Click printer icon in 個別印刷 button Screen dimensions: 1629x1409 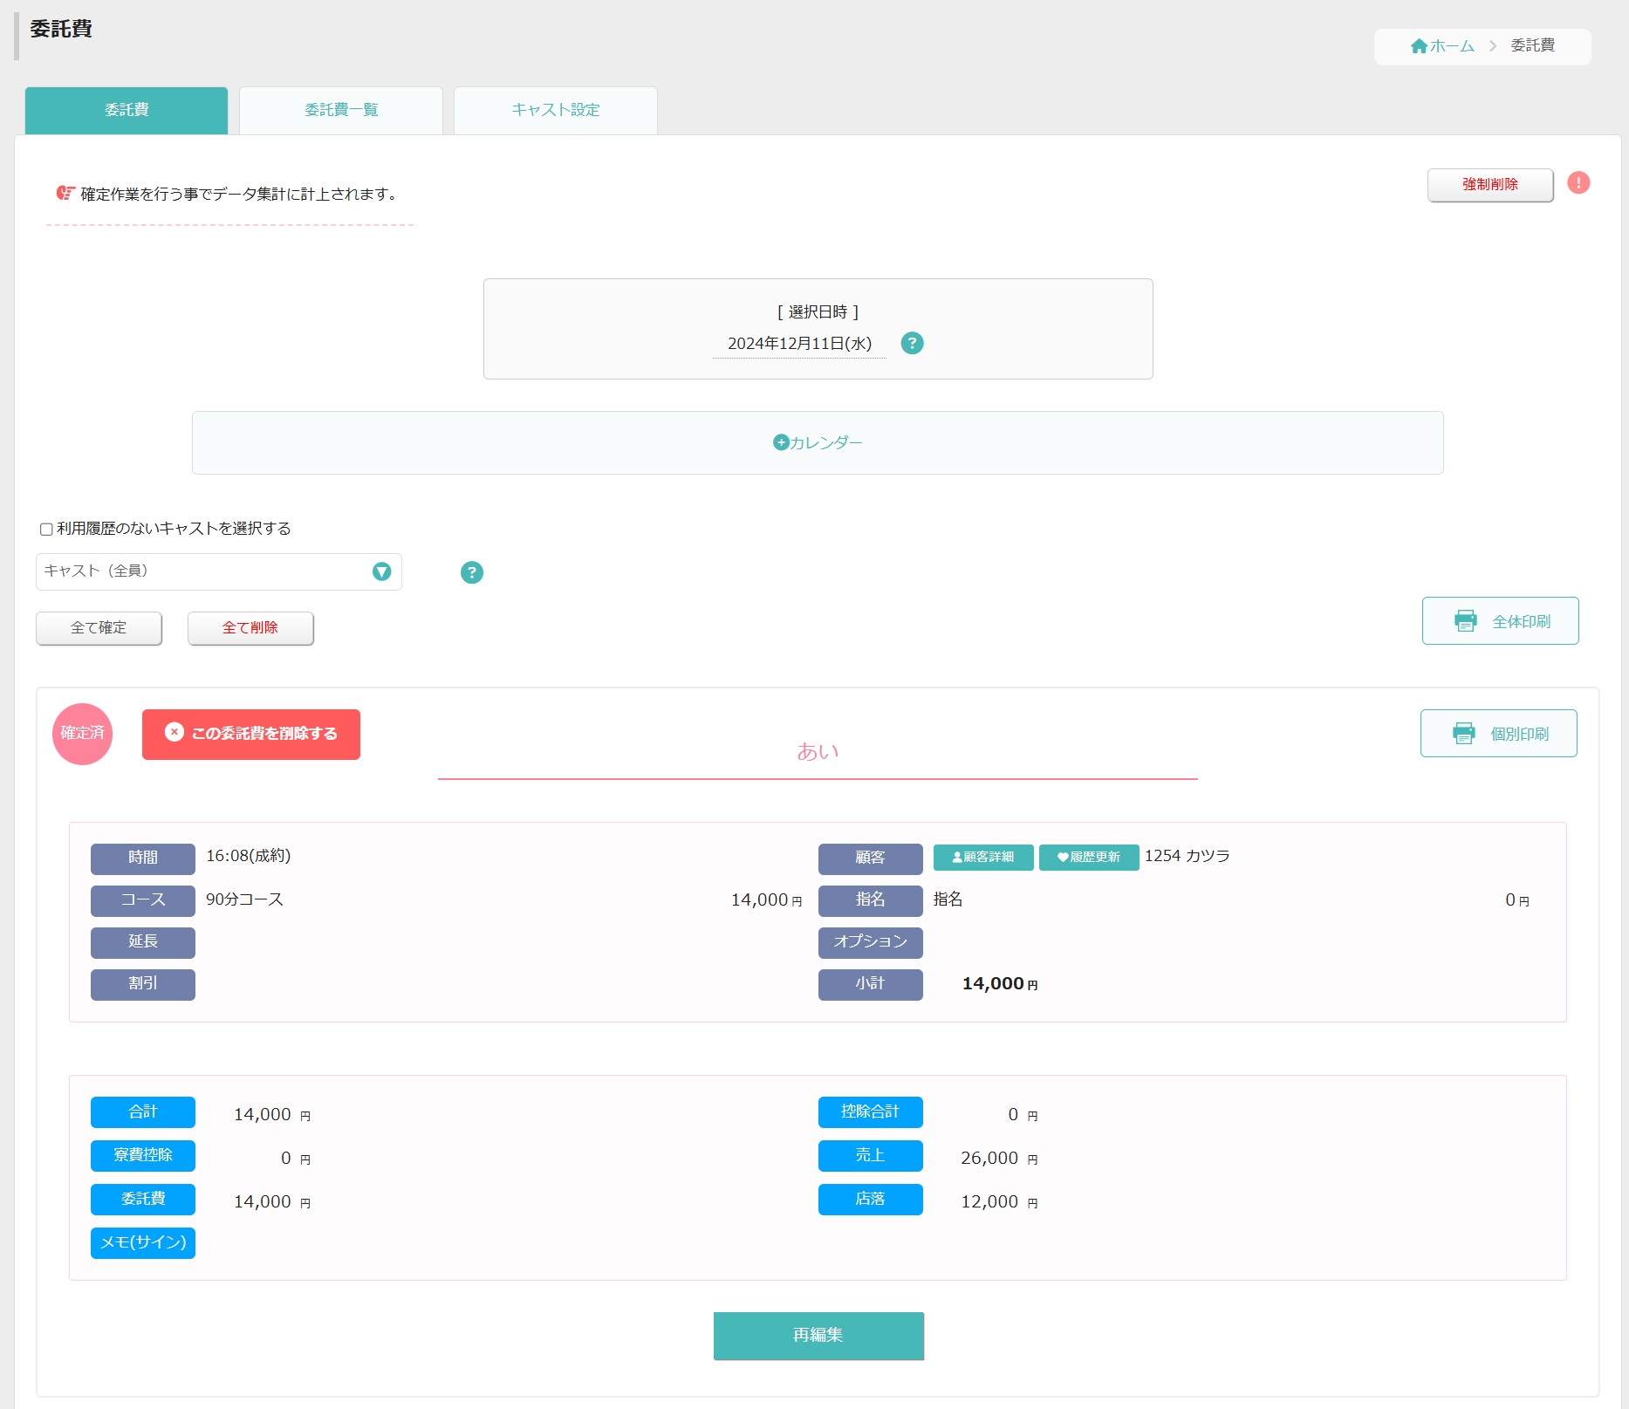1464,734
